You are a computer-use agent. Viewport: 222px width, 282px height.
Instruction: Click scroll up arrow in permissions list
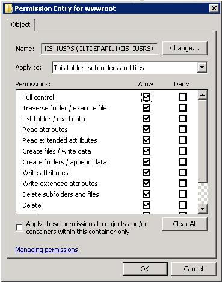(x=202, y=95)
